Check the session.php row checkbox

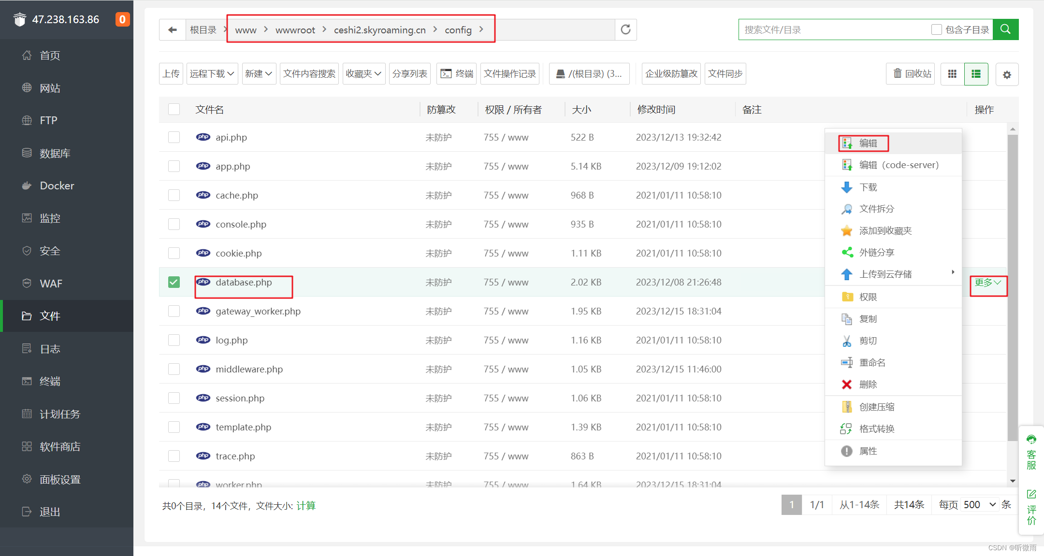[x=174, y=398]
